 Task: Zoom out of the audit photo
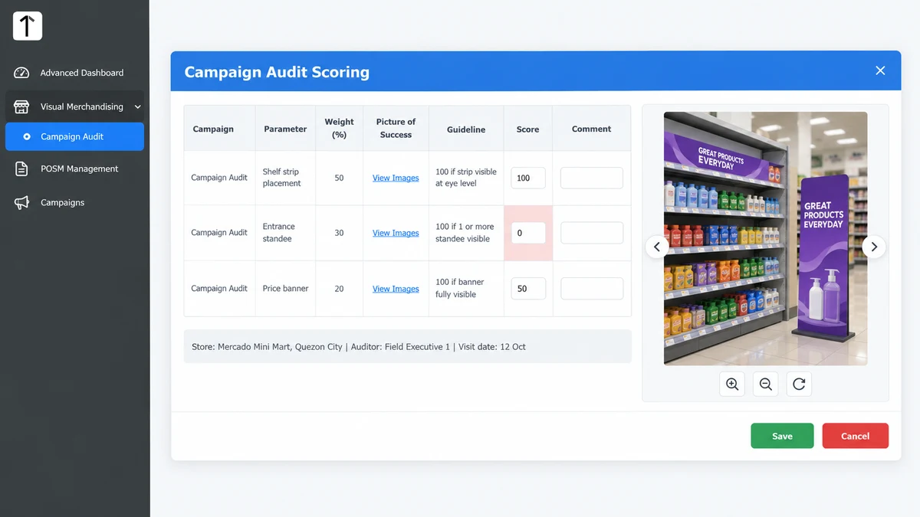pyautogui.click(x=765, y=384)
